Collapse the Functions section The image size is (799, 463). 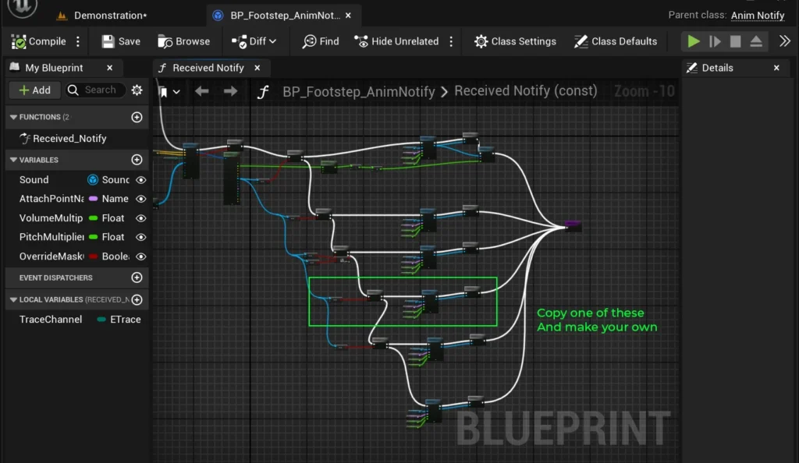pos(13,117)
